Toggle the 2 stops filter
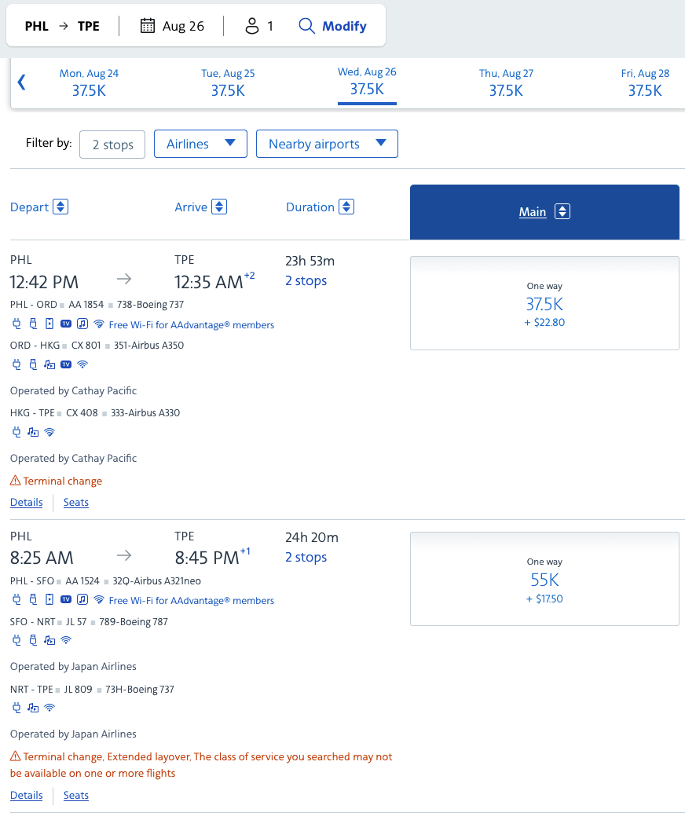Screen dimensions: 685x820 [x=112, y=145]
